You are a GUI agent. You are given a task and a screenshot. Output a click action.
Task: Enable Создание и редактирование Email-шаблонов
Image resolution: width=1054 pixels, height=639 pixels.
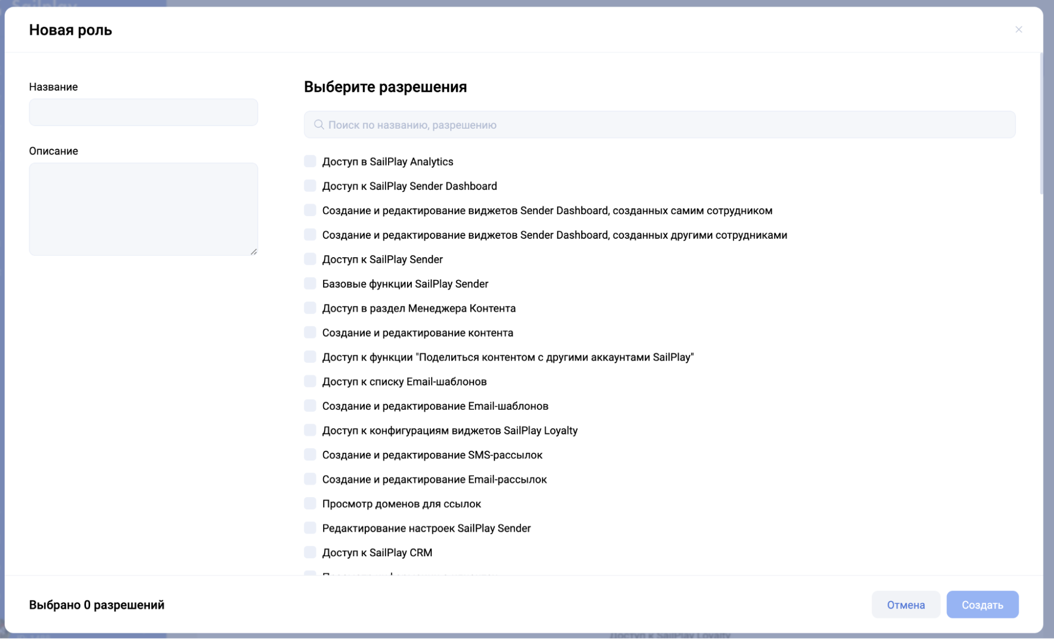[310, 405]
